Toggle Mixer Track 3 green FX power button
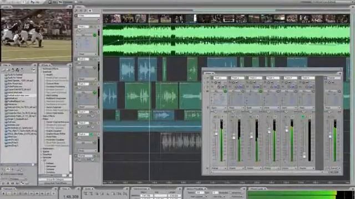Viewport: 355px width, 199px height. pyautogui.click(x=260, y=91)
